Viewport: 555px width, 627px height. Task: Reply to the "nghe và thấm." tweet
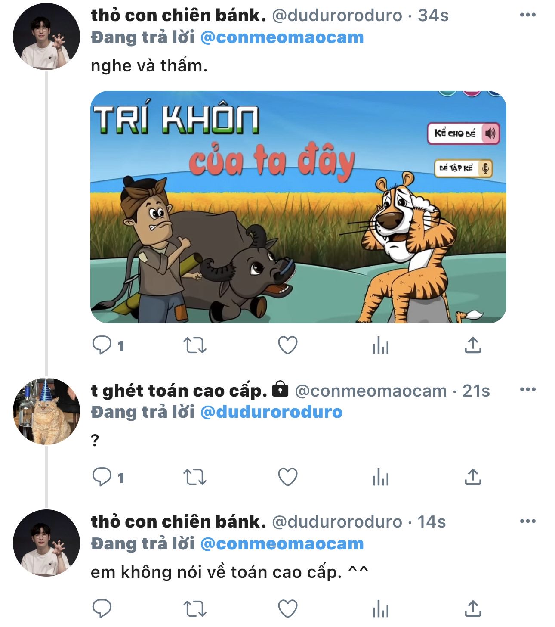pos(102,345)
